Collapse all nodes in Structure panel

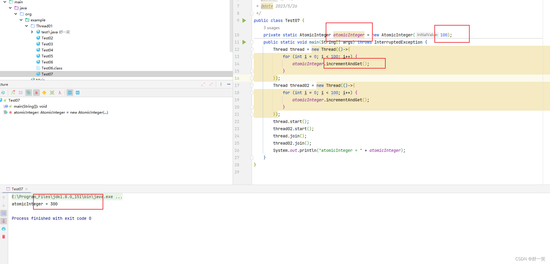(x=211, y=84)
